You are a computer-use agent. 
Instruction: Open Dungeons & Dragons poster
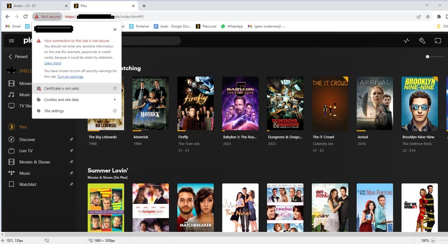point(285,104)
